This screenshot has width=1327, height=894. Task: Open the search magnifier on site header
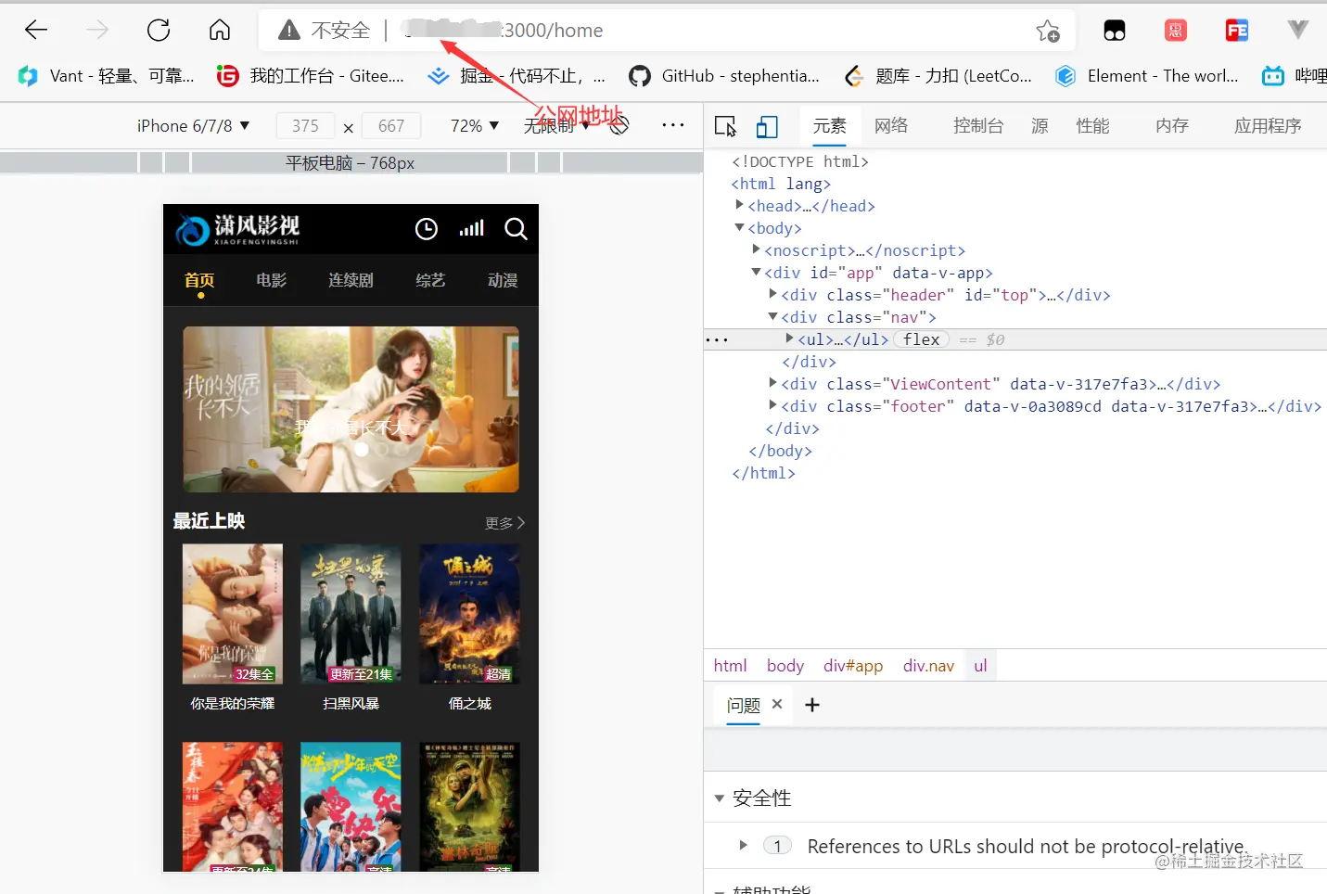click(x=516, y=229)
